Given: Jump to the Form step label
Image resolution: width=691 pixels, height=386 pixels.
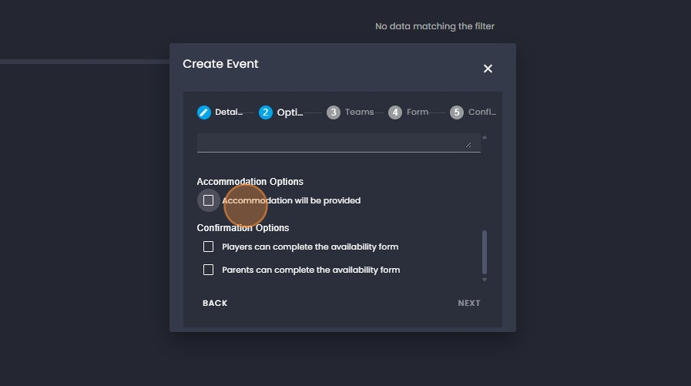Looking at the screenshot, I should (417, 112).
